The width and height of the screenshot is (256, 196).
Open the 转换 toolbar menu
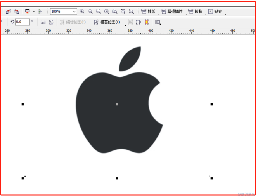(x=195, y=11)
